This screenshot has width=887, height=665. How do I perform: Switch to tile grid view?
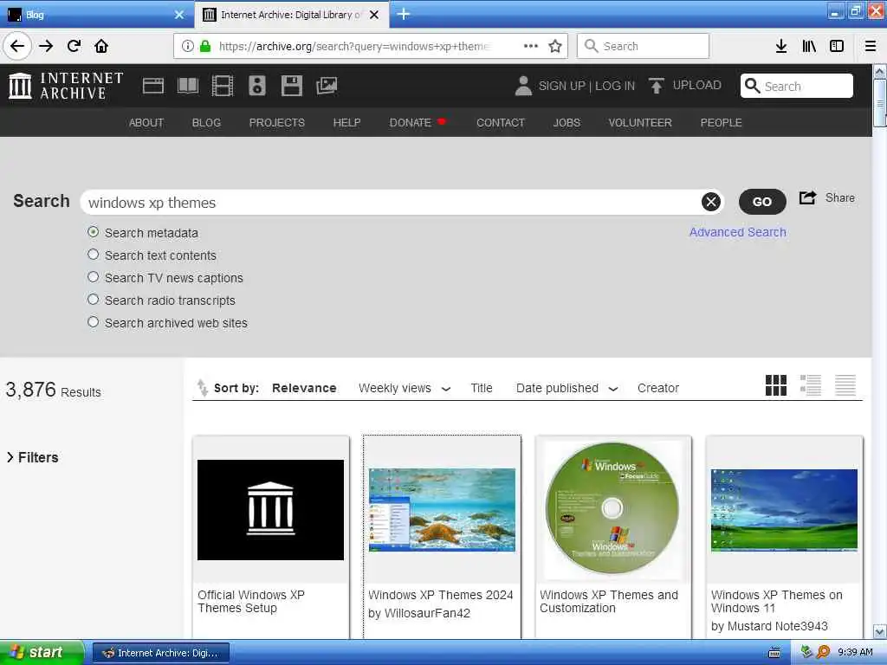(776, 385)
